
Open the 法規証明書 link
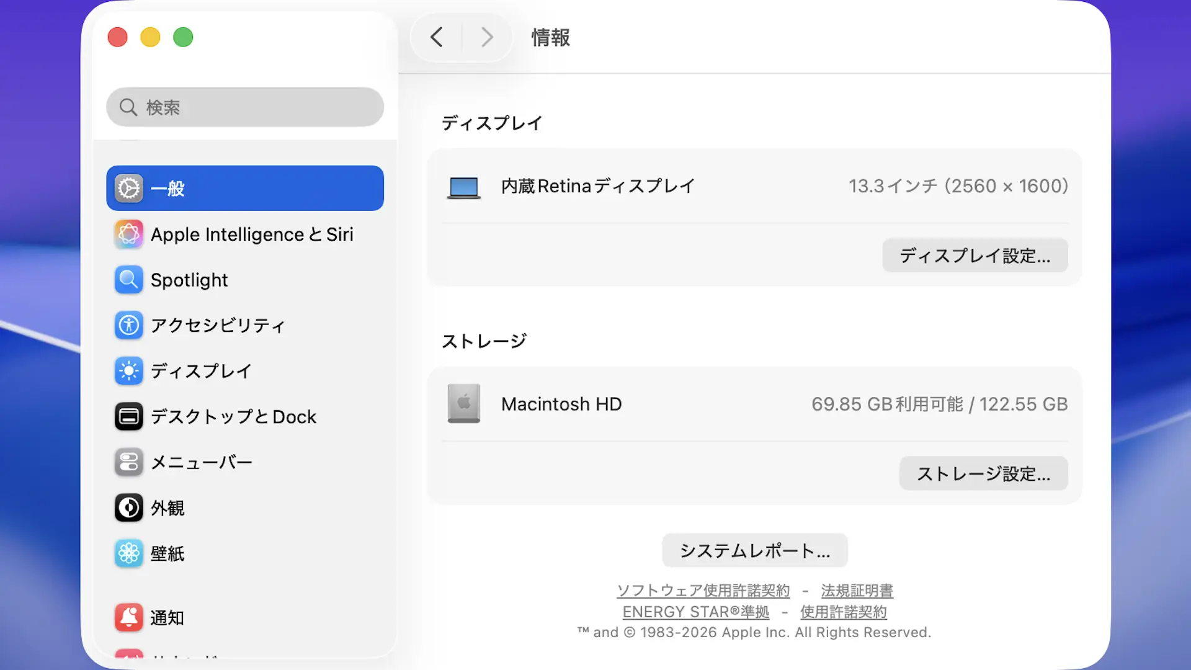pyautogui.click(x=857, y=591)
